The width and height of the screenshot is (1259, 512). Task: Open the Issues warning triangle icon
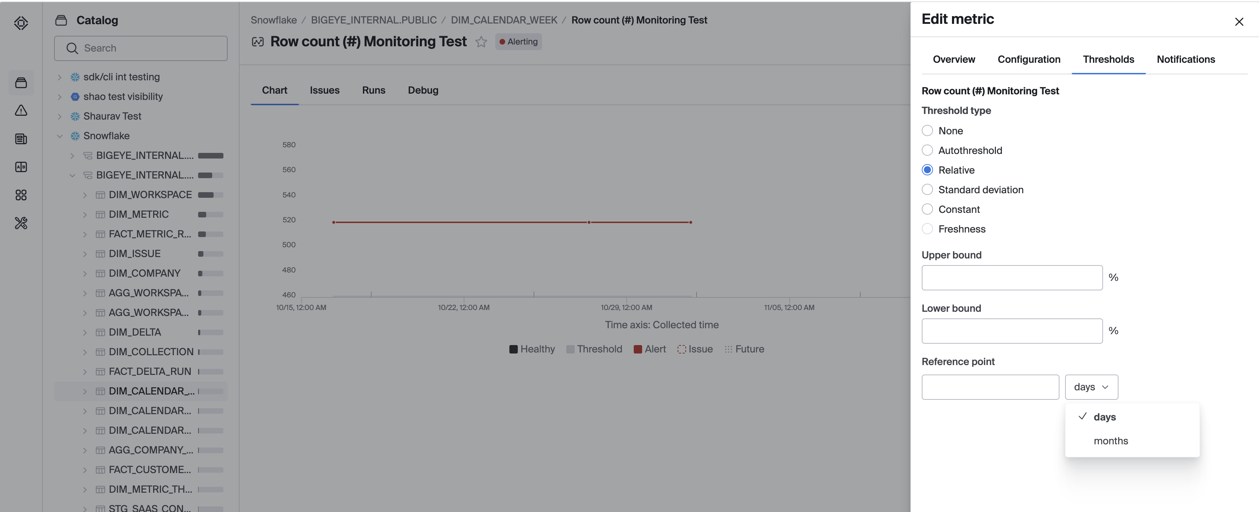(x=21, y=111)
